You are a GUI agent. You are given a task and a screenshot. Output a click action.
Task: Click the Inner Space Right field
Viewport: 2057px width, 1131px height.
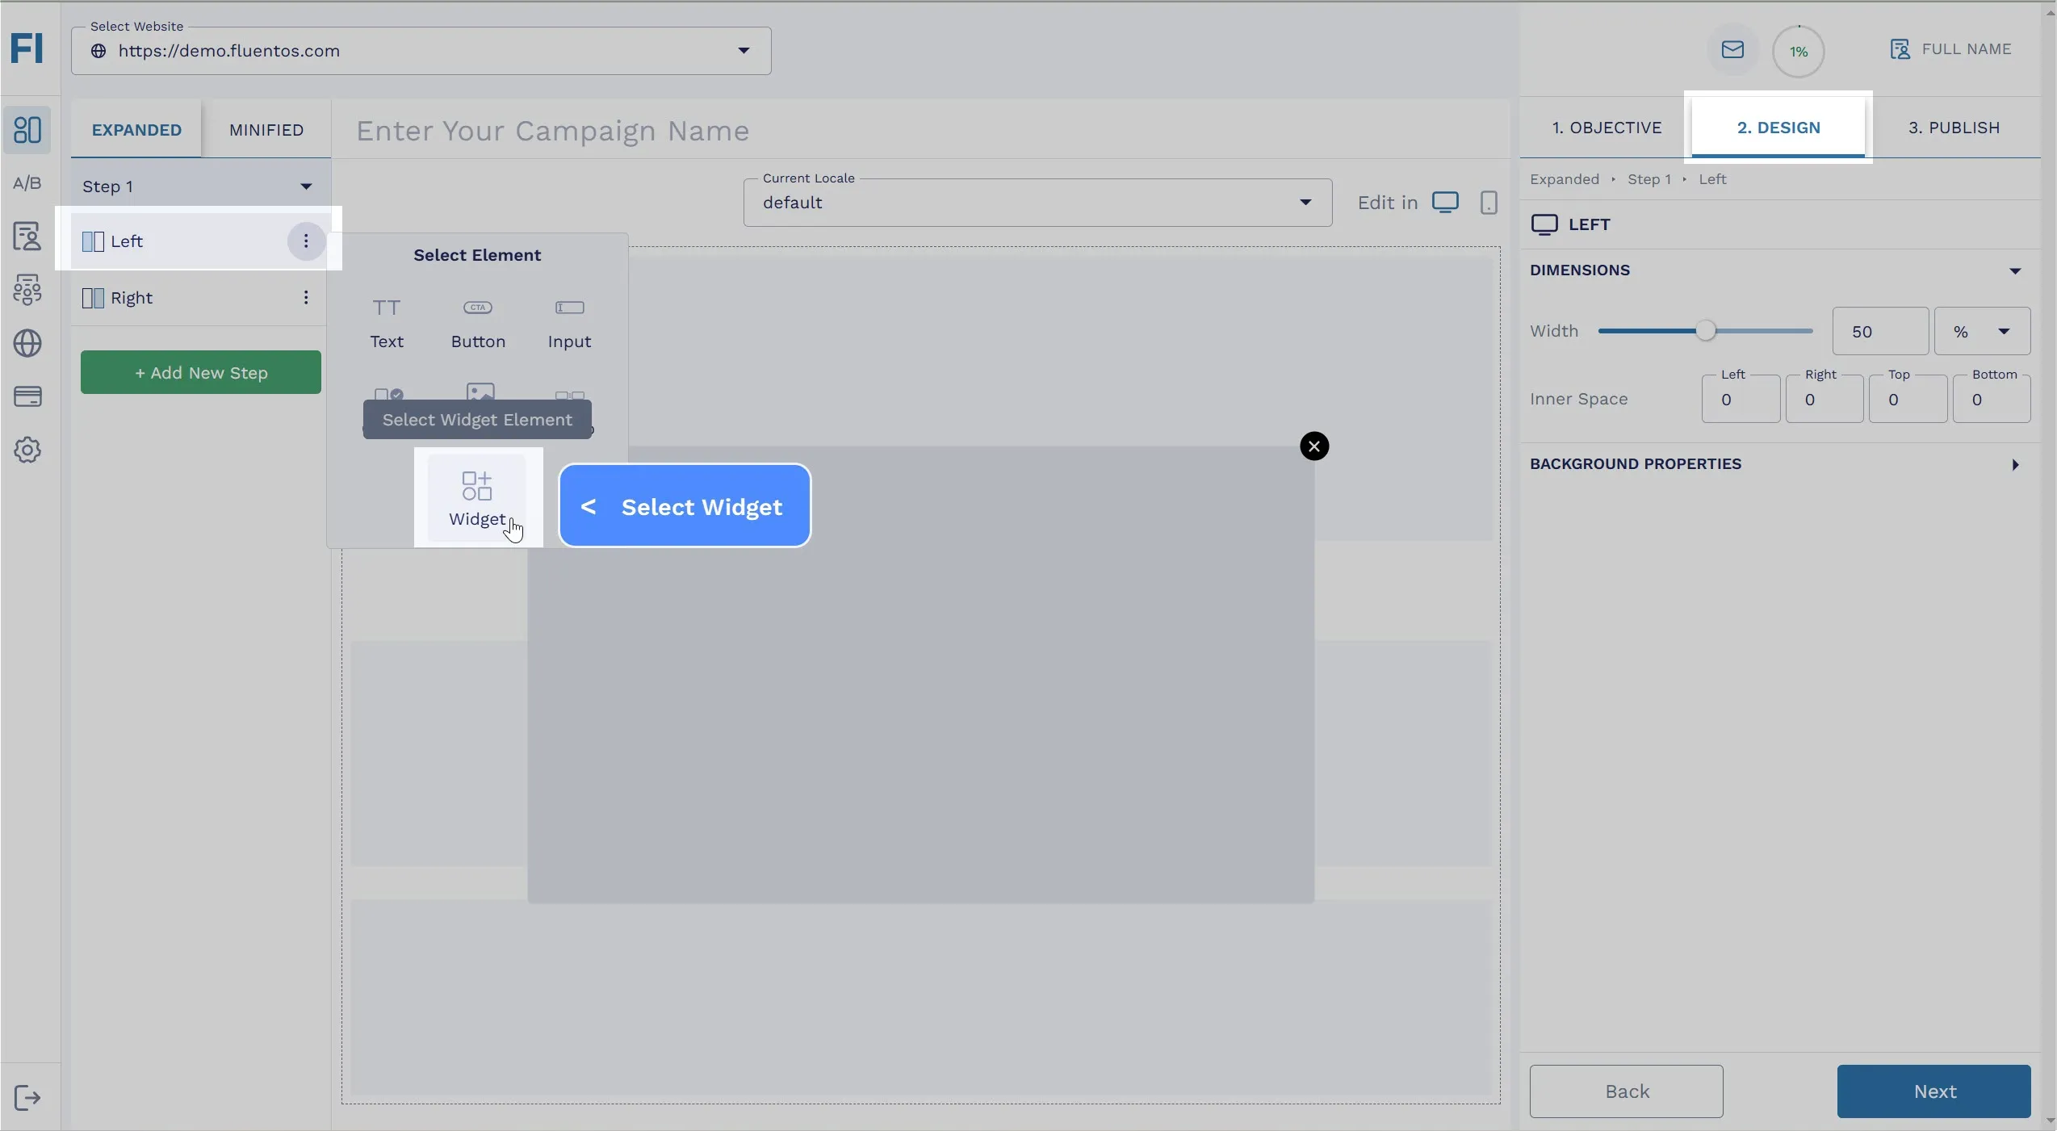[1824, 400]
